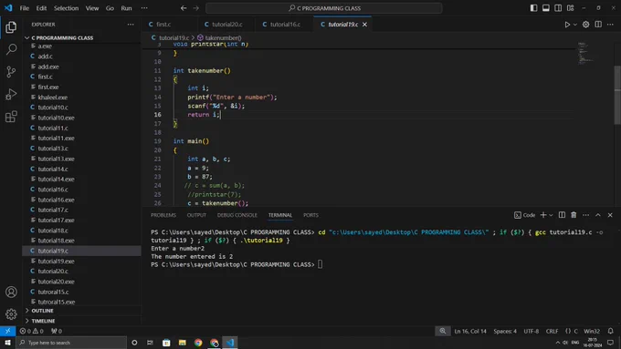Switch to the tutorial20.c editor tab

point(226,25)
